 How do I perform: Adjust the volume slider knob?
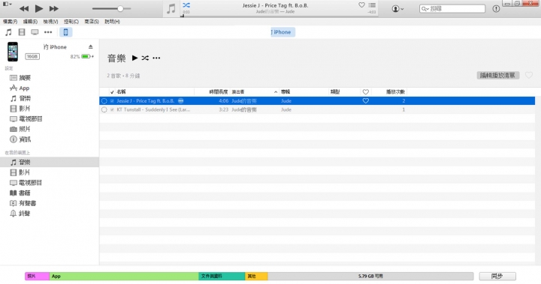point(120,8)
